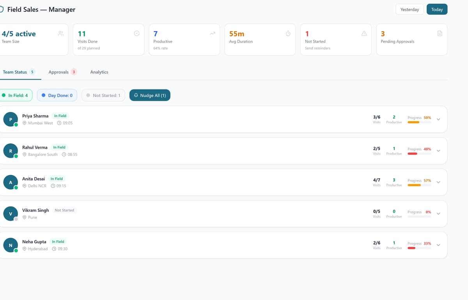
Task: Click the location pin icon beside Mumbai West
Action: [x=25, y=123]
